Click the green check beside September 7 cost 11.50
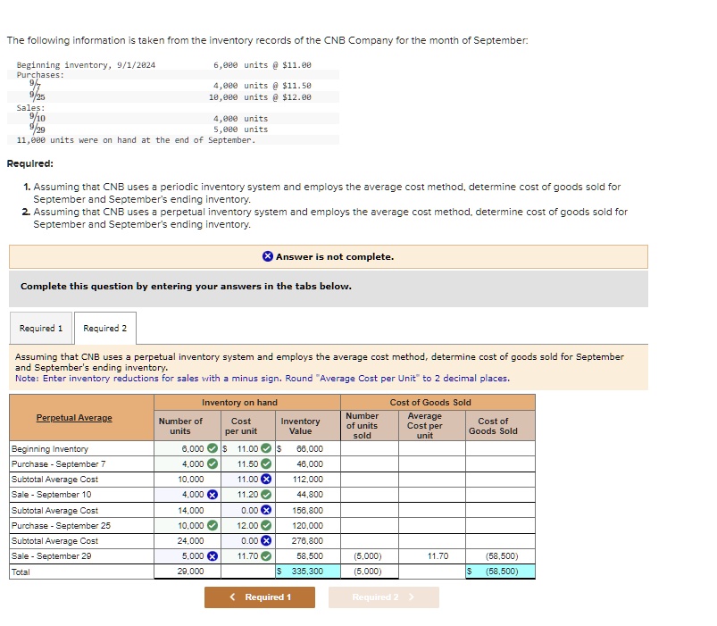The width and height of the screenshot is (717, 626). pyautogui.click(x=266, y=463)
